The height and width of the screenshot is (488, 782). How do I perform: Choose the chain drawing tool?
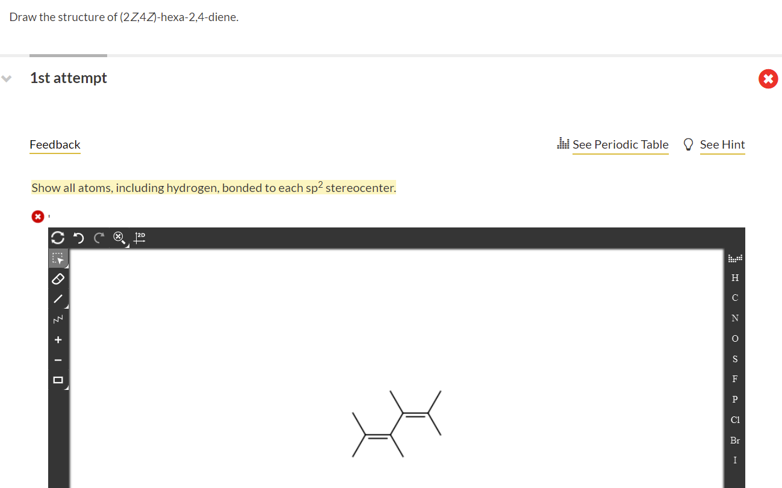[58, 319]
